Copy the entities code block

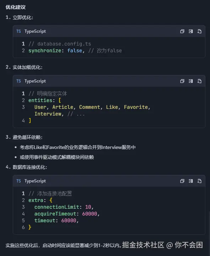(x=182, y=81)
